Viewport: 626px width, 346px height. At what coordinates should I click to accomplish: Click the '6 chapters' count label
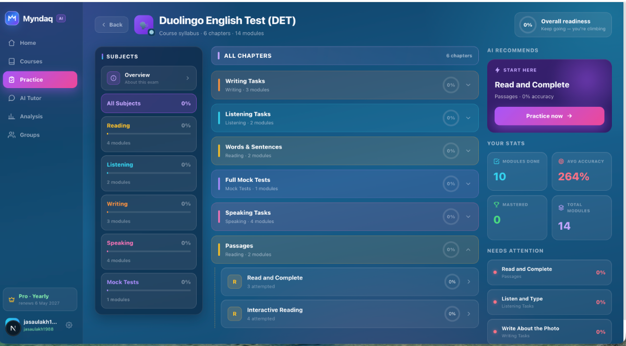point(459,56)
